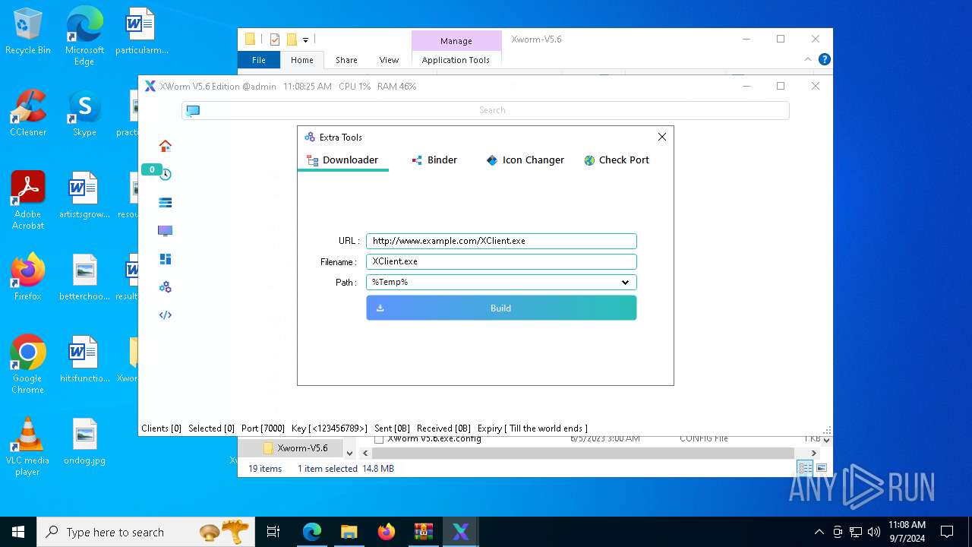Open the Microsoft Edge desktop shortcut

84,37
